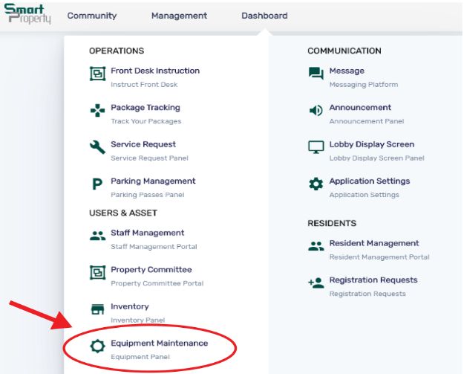Viewport: 464px width, 374px height.
Task: Click the Message chat bubble icon
Action: click(316, 74)
